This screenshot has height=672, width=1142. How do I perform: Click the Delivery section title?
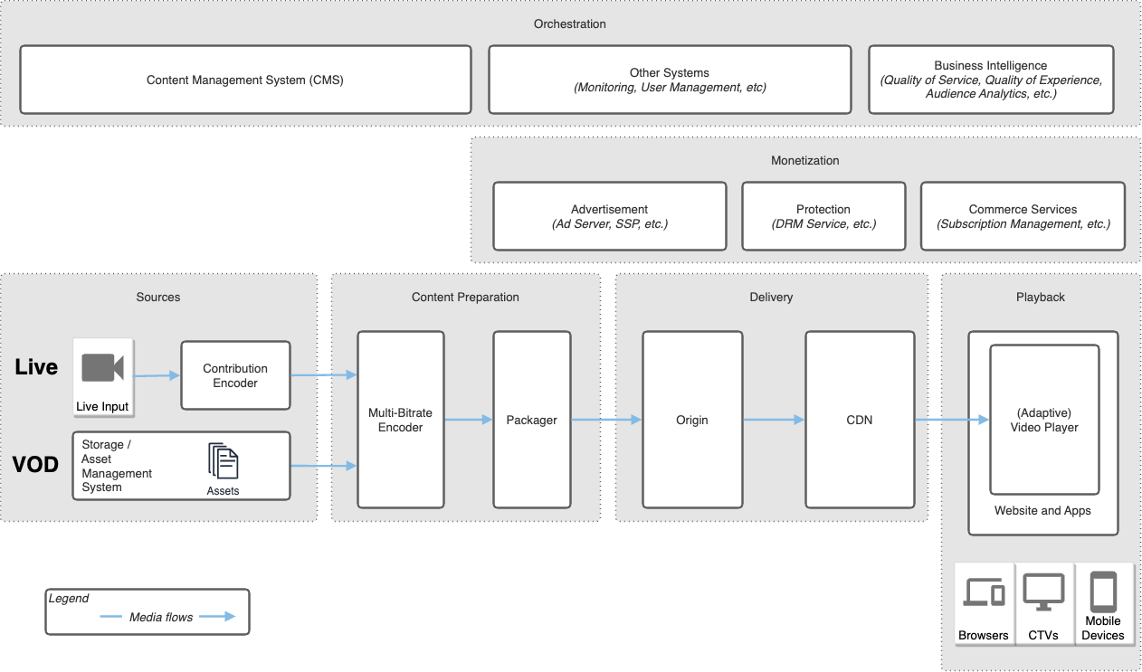[x=771, y=297]
